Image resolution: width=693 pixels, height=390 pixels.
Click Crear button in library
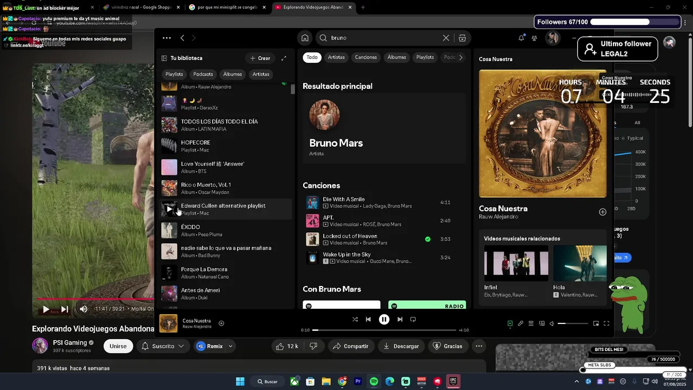pyautogui.click(x=260, y=58)
